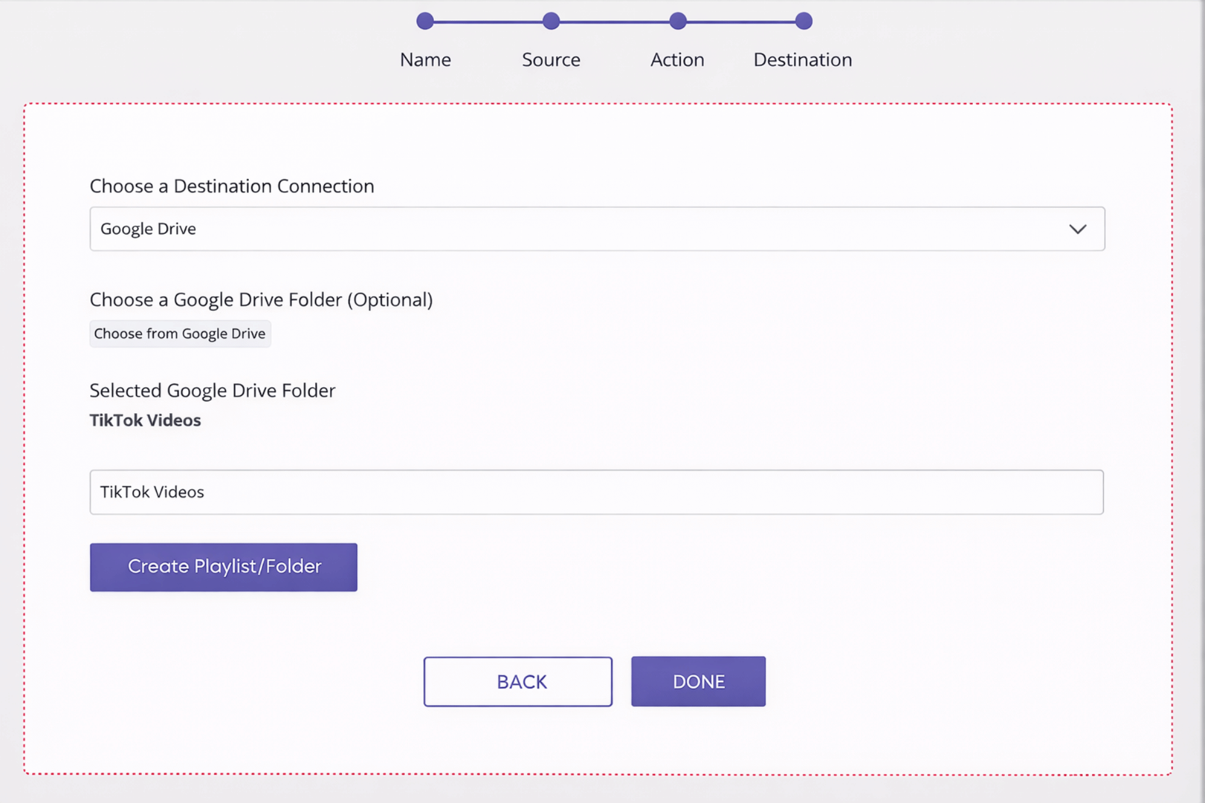Click the bold TikTok Videos selected folder

click(x=145, y=421)
